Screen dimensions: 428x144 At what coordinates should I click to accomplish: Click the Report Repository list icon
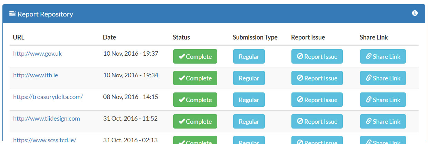[12, 14]
